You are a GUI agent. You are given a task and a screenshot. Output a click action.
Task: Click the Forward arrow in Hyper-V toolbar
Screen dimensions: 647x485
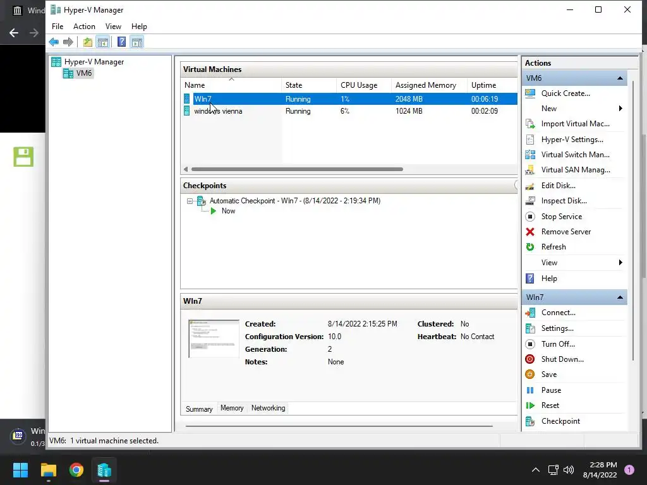[x=68, y=42]
